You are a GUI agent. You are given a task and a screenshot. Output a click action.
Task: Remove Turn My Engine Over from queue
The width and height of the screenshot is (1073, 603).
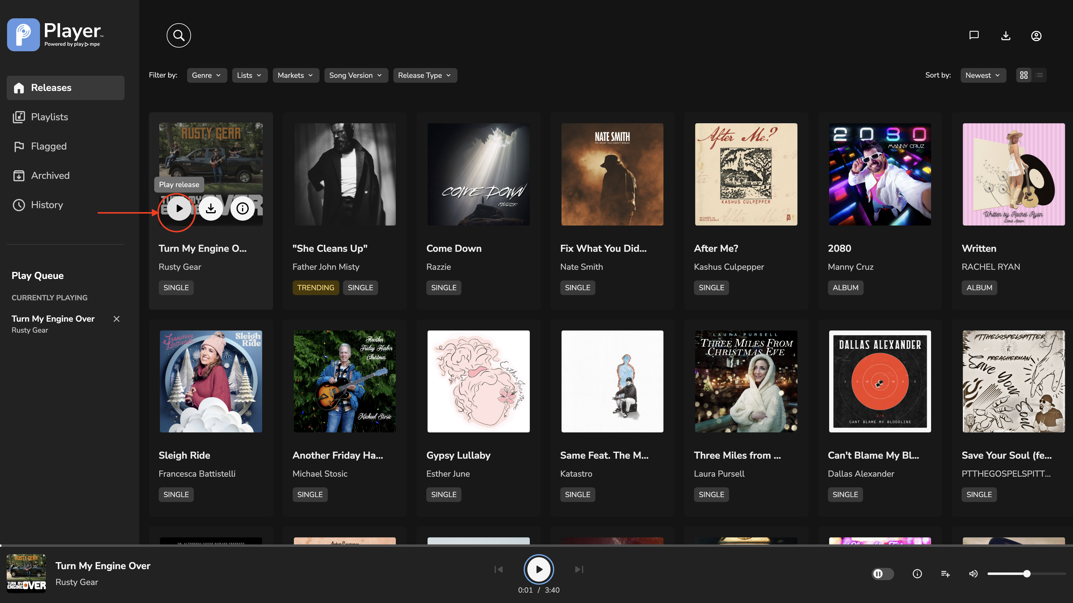(117, 319)
